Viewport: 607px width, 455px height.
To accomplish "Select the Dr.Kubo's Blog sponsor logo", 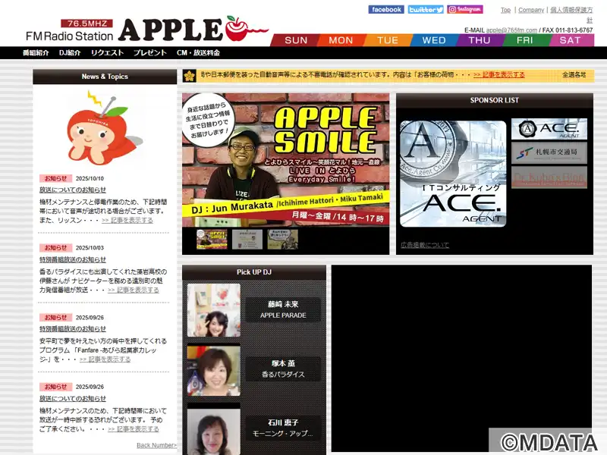I will [x=549, y=177].
